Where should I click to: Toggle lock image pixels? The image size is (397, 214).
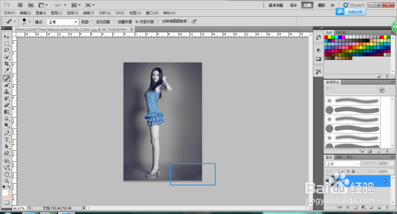pos(343,172)
